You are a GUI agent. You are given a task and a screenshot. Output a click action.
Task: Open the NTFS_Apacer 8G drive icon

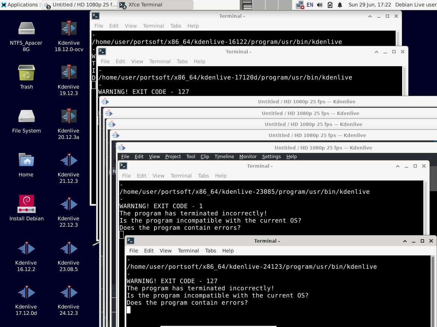[x=26, y=36]
